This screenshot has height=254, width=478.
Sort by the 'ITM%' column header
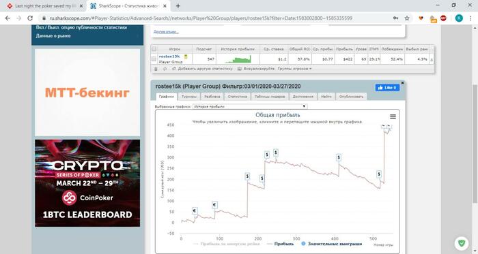pyautogui.click(x=374, y=49)
